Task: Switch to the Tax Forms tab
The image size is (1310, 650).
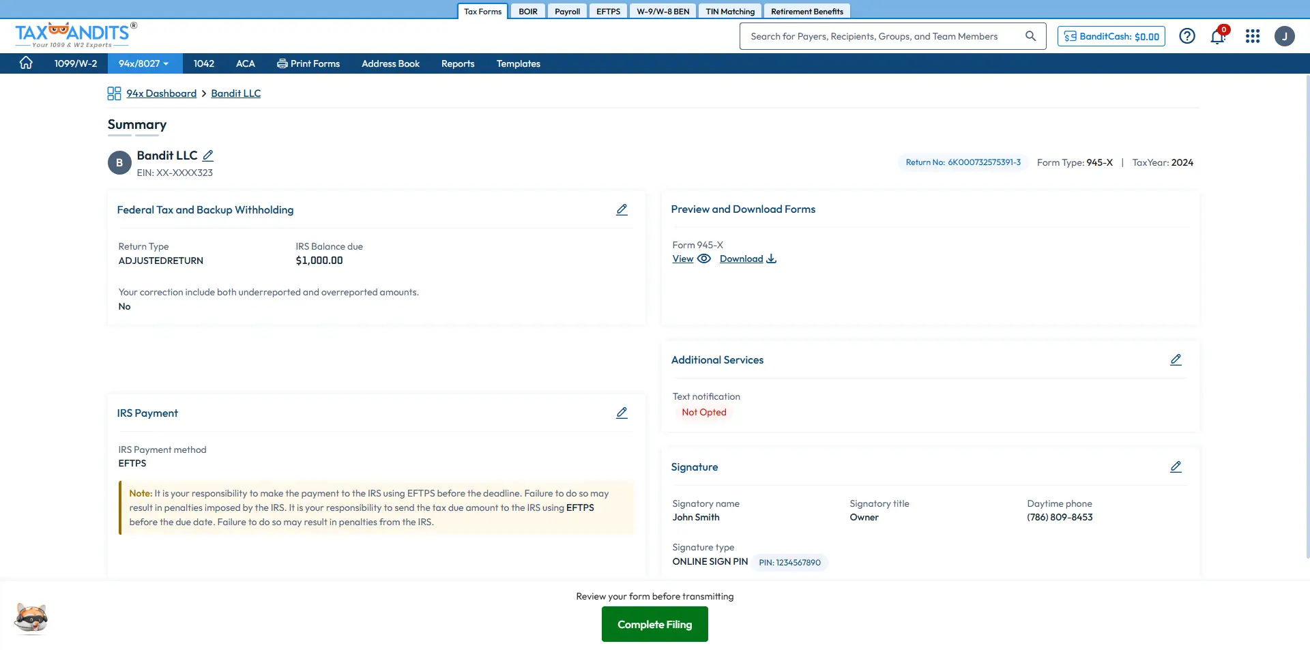Action: coord(482,11)
